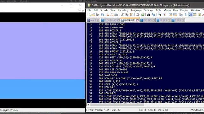Click code line '320 HCOLOR 1'
The image size is (204, 114).
tap(107, 87)
